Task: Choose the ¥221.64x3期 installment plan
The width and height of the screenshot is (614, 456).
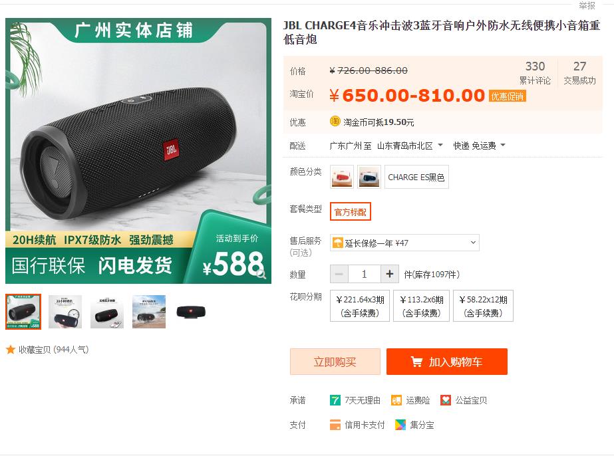Action: coord(360,306)
